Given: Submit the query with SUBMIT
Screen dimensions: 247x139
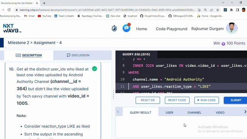Looking at the screenshot, I should coord(236,100).
